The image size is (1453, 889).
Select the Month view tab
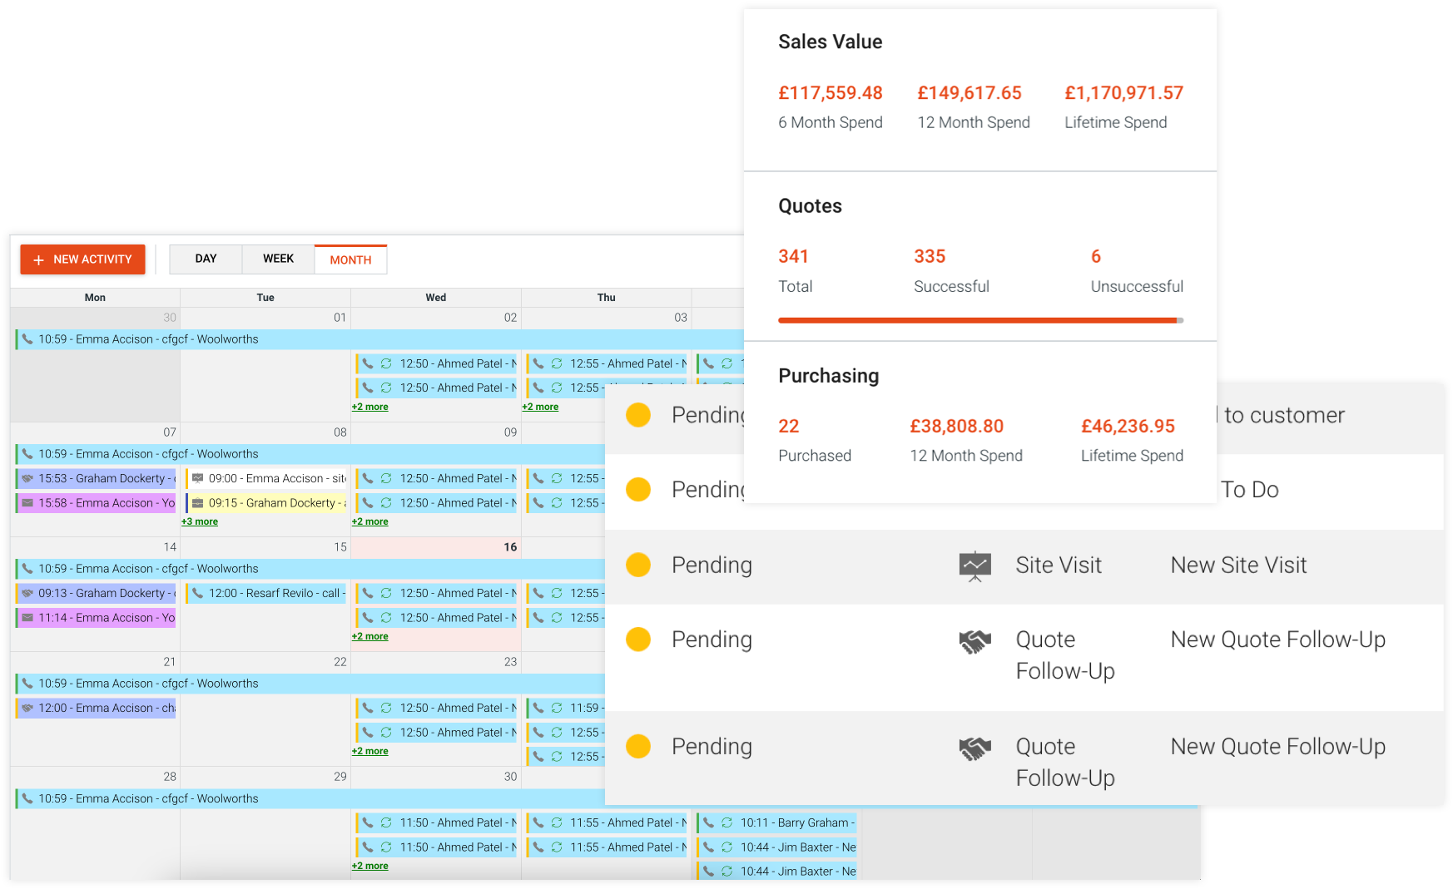(x=350, y=259)
